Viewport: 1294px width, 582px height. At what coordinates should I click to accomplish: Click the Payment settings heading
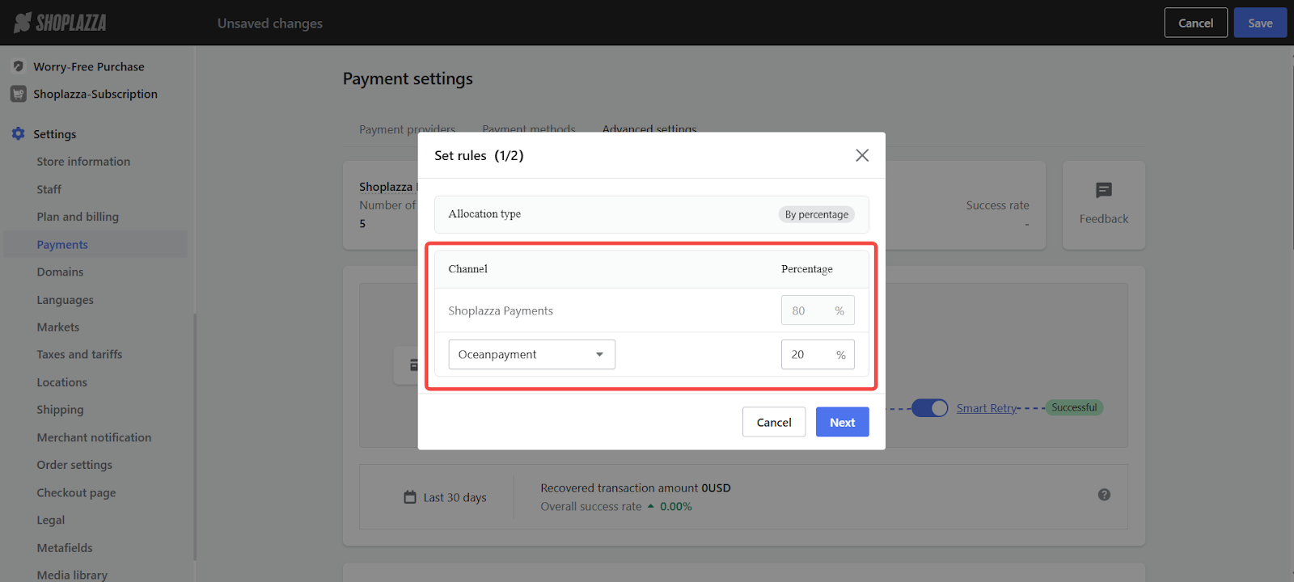pyautogui.click(x=408, y=78)
